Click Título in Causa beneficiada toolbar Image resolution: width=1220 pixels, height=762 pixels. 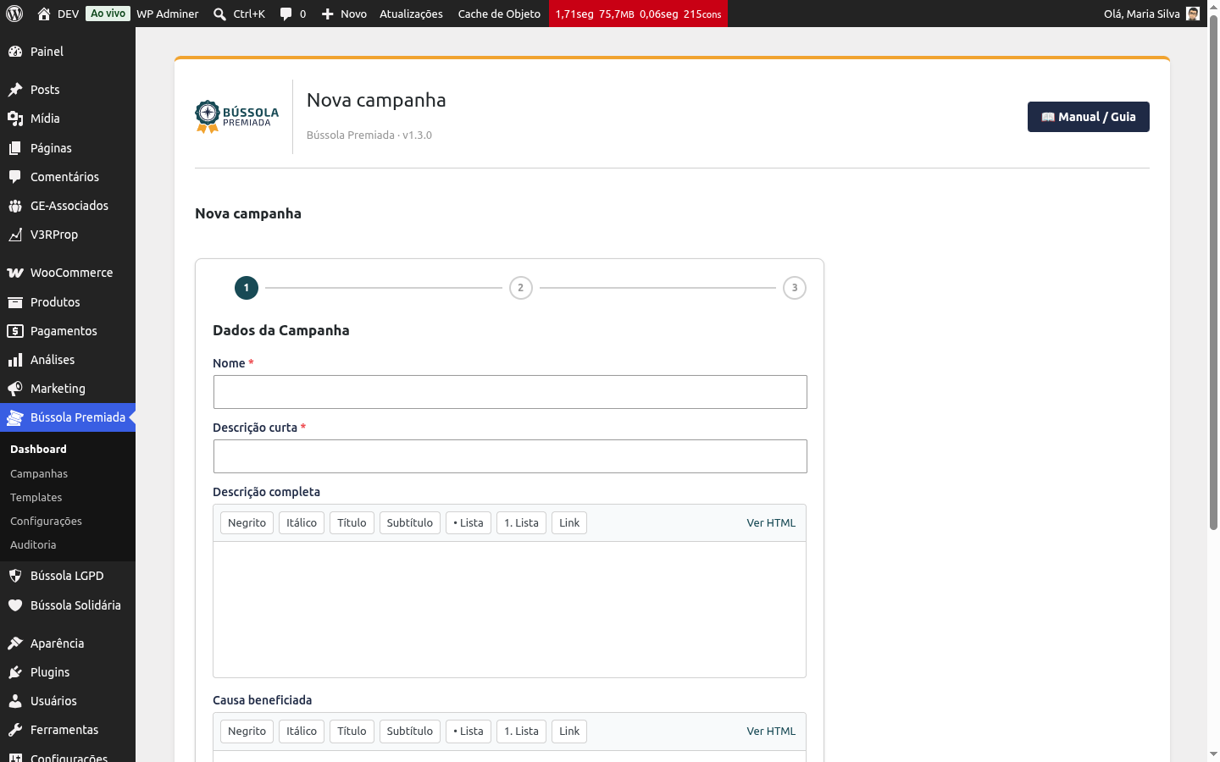tap(352, 732)
